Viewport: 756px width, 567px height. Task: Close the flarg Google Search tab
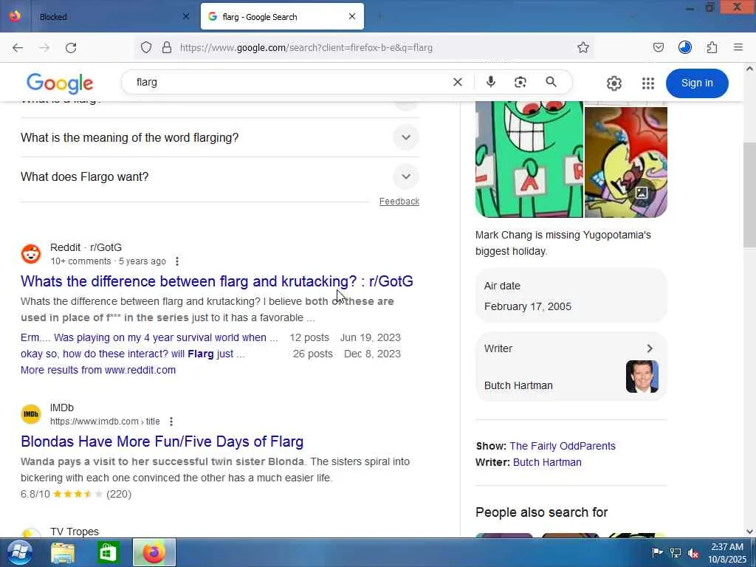pyautogui.click(x=352, y=16)
